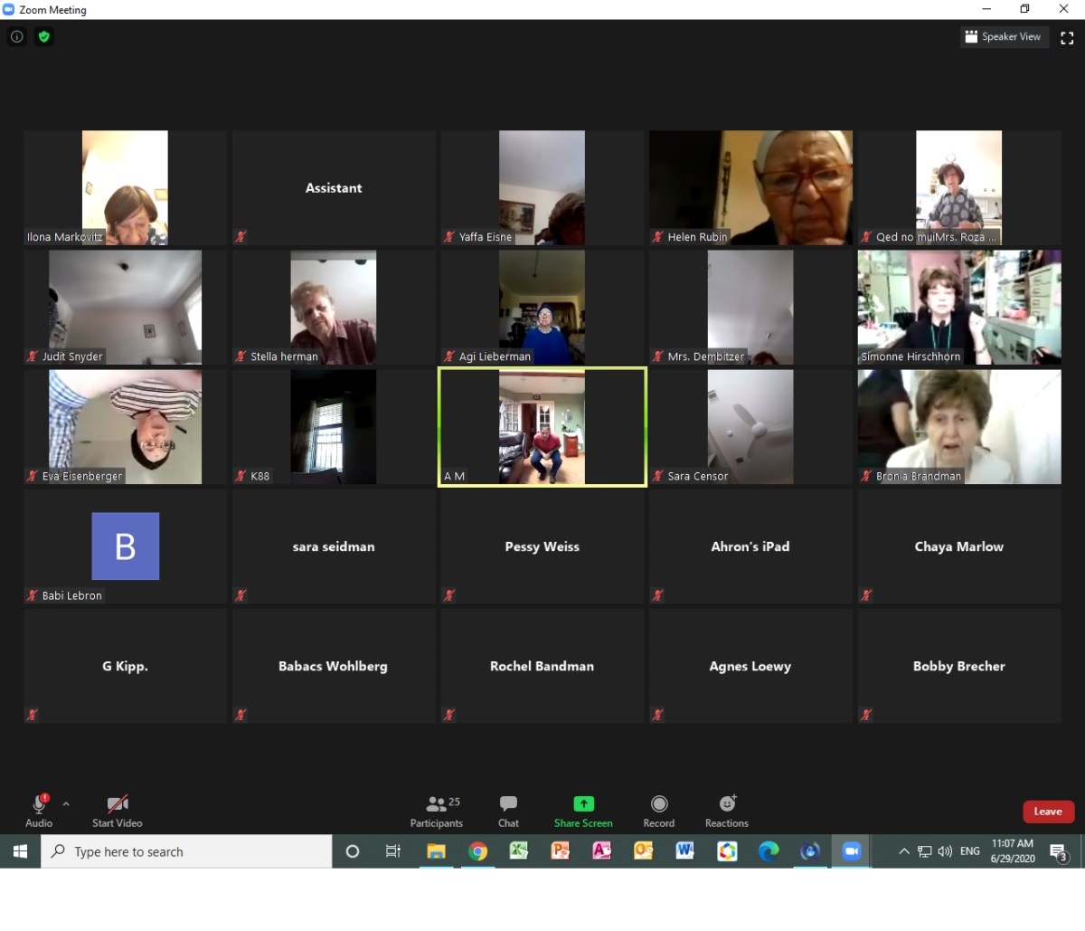Viewport: 1085px width, 931px height.
Task: Open Task View on the taskbar
Action: 393,851
